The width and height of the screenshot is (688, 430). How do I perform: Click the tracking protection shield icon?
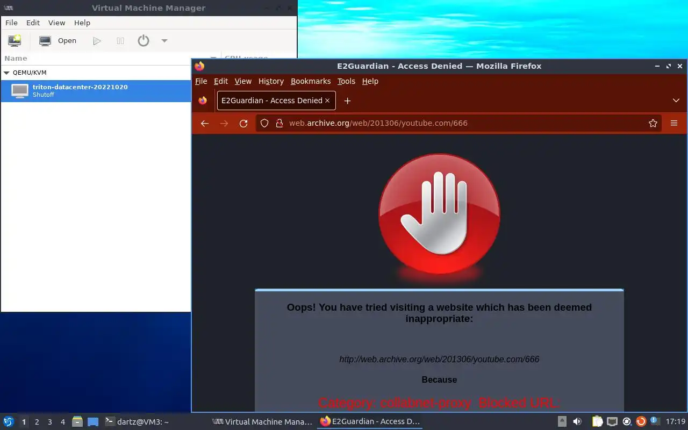click(x=264, y=123)
